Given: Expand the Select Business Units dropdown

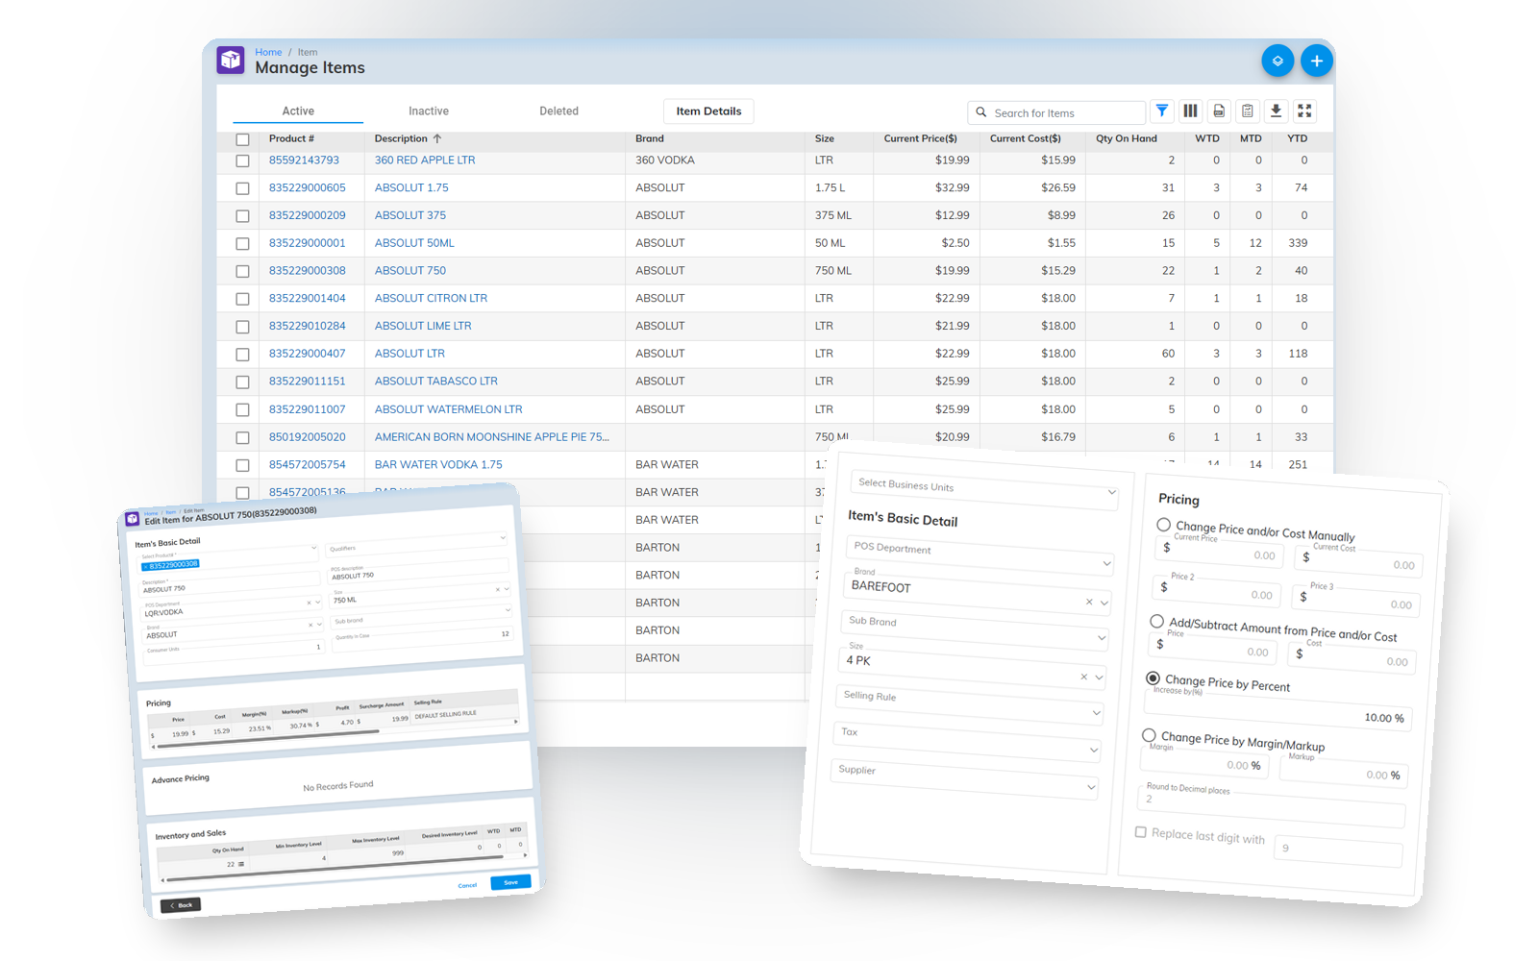Looking at the screenshot, I should (1111, 493).
